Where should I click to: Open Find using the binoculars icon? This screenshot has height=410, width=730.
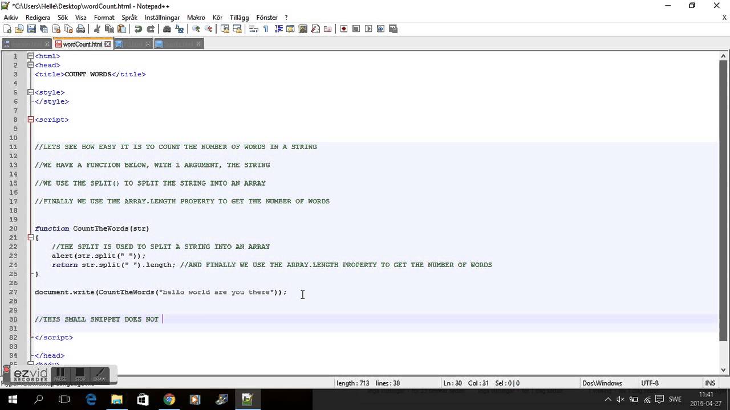click(x=167, y=29)
